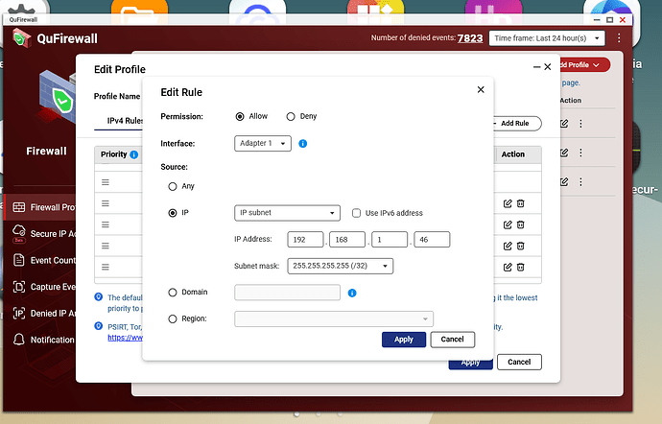Choose Any as the source
Image resolution: width=662 pixels, height=424 pixels.
coord(173,186)
